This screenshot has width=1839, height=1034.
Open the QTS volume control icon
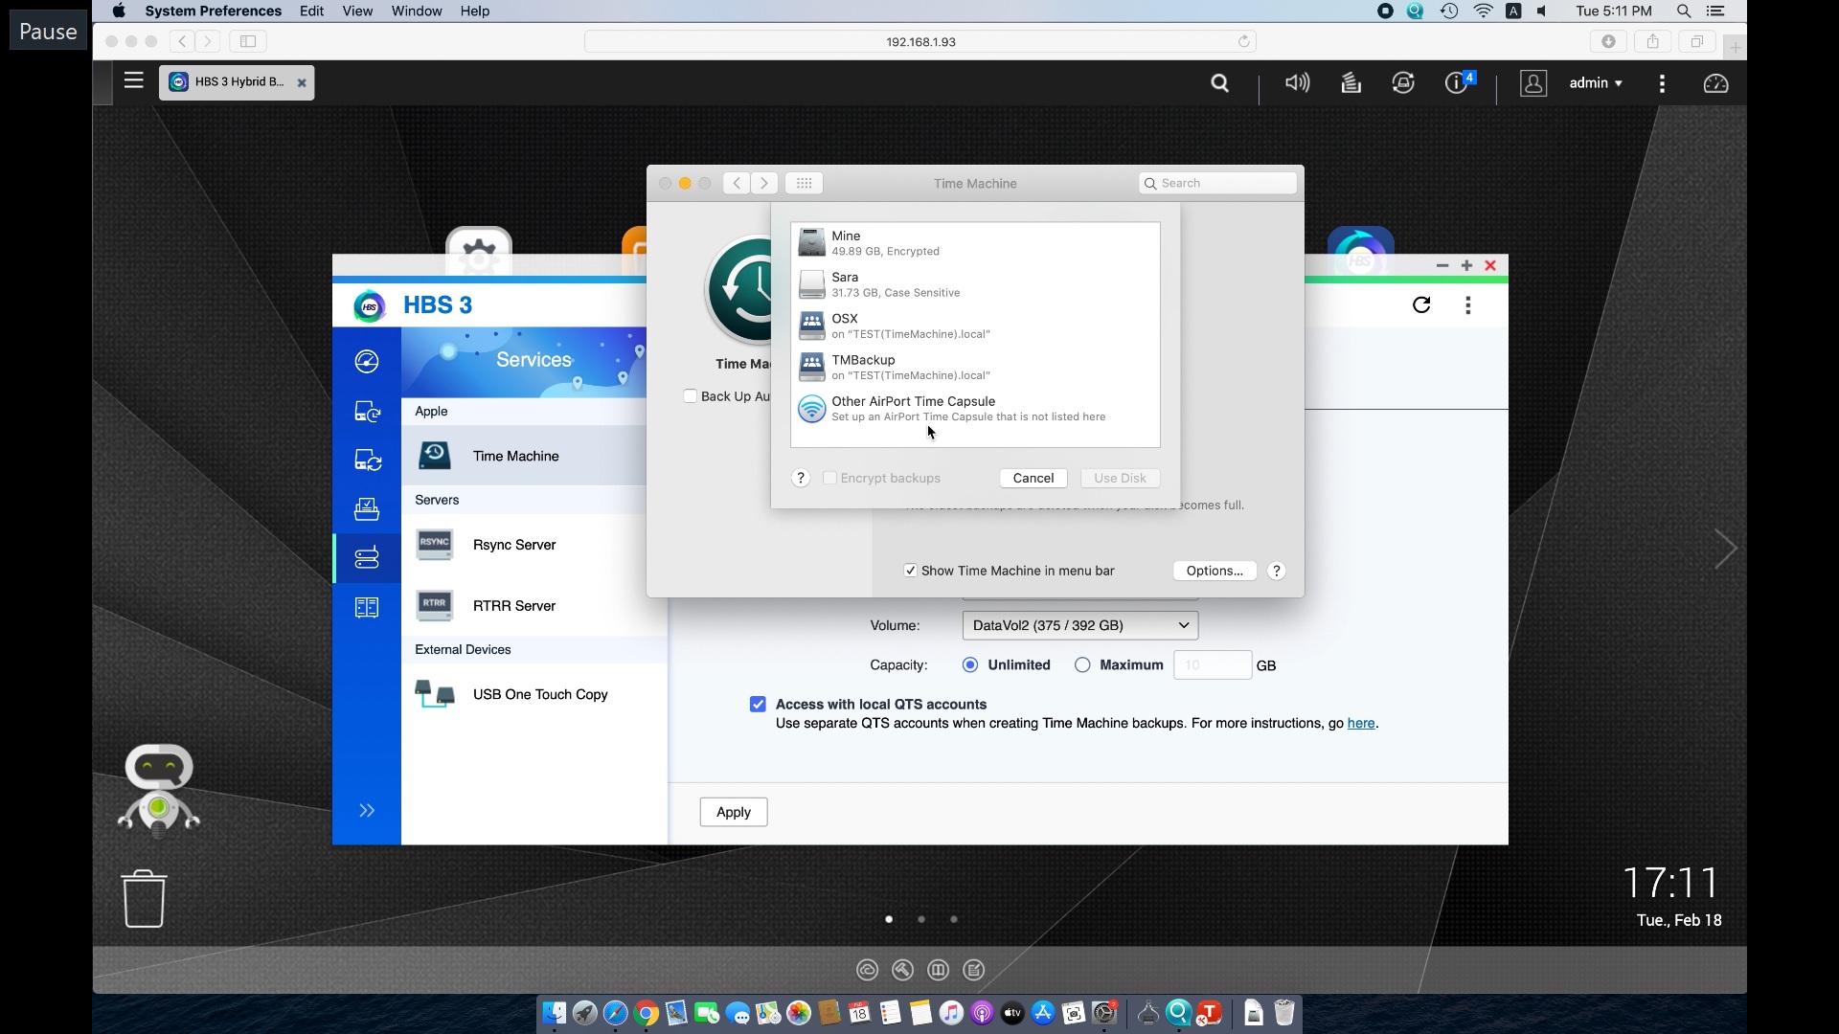[1297, 83]
